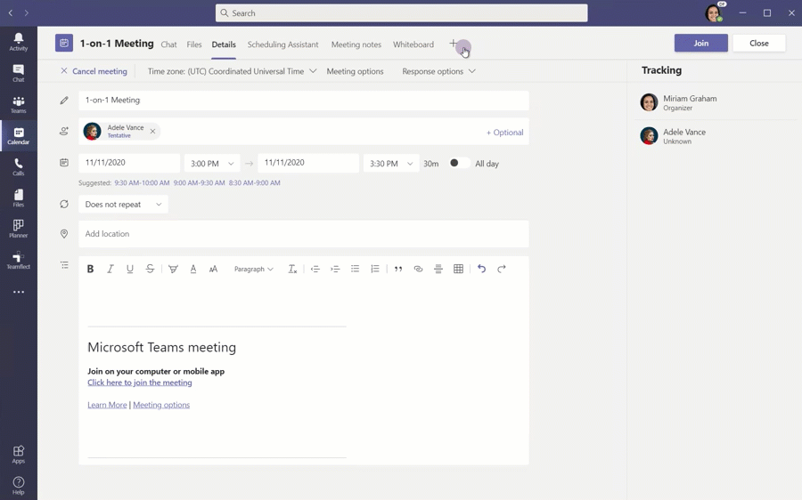Viewport: 802px width, 500px height.
Task: Open the Activity feed in sidebar
Action: click(19, 42)
